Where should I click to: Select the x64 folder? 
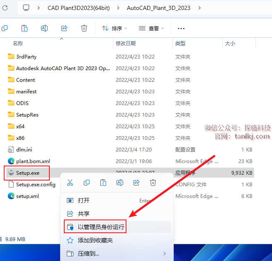20,127
